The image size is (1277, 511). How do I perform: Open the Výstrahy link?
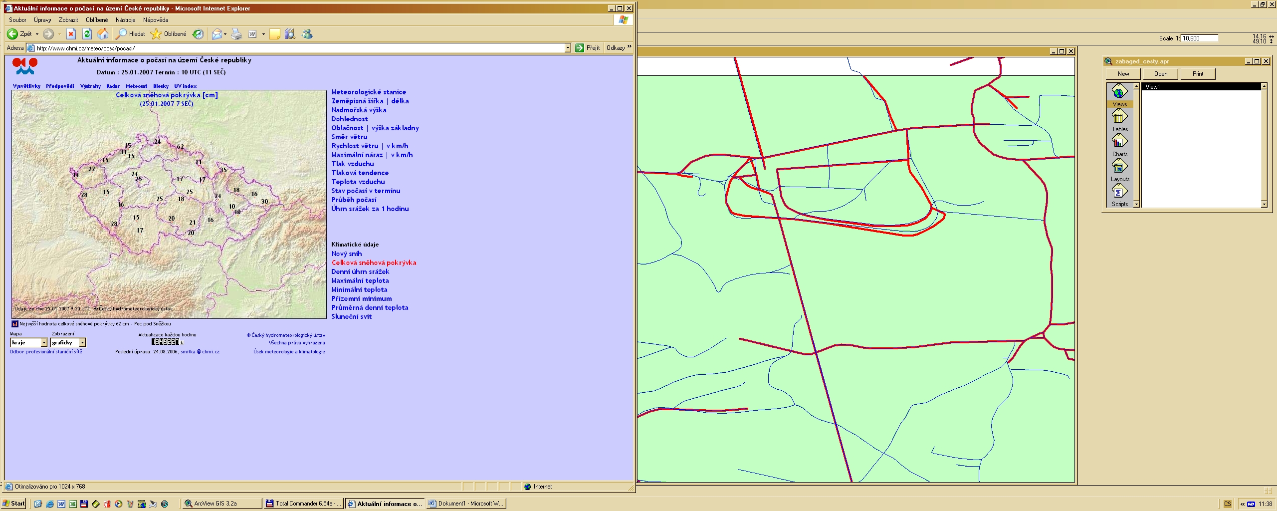(90, 86)
